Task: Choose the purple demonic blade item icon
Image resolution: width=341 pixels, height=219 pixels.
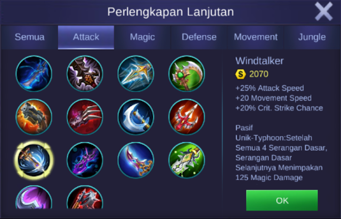Action: pyautogui.click(x=85, y=160)
